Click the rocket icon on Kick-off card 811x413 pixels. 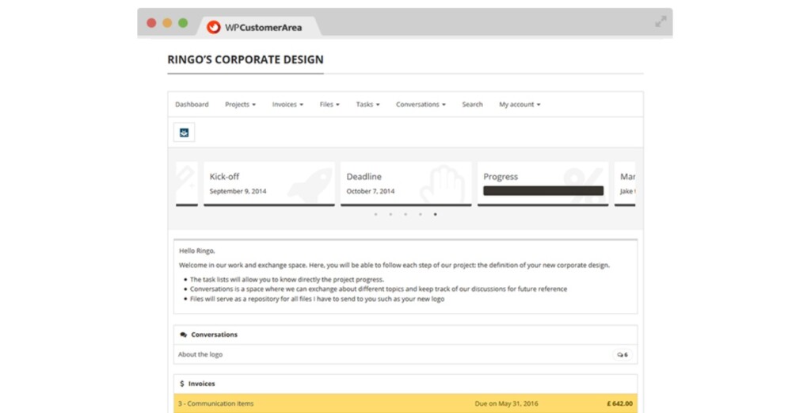(x=310, y=185)
